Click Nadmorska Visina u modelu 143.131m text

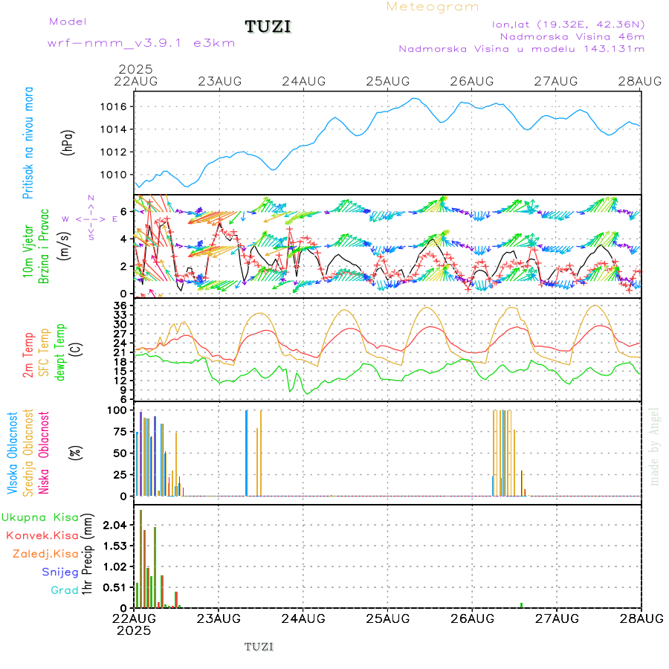[521, 48]
